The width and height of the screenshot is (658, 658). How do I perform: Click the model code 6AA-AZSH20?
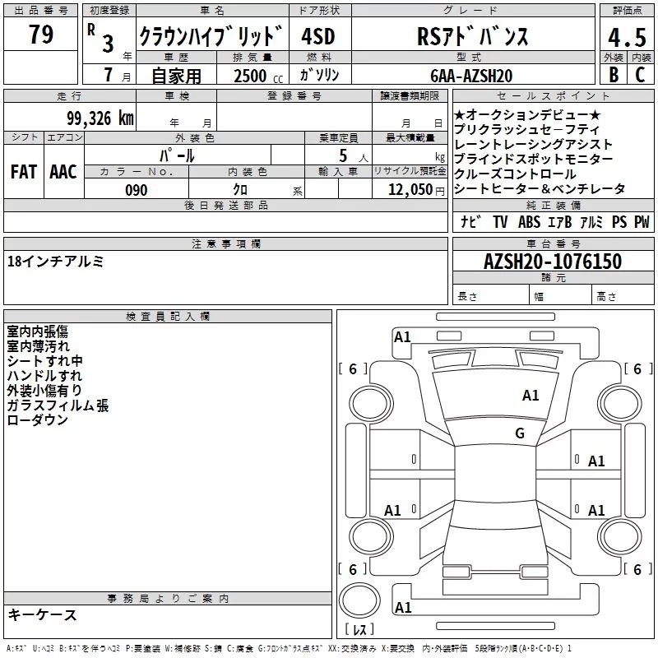click(471, 76)
